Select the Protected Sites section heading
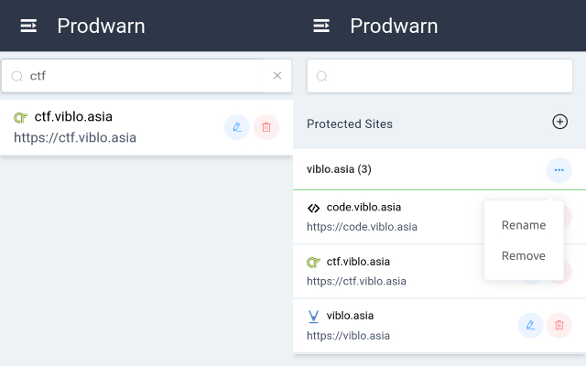The image size is (586, 366). tap(350, 124)
